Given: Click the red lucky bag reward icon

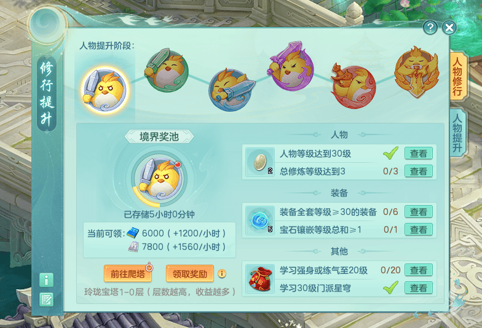Looking at the screenshot, I should [260, 279].
